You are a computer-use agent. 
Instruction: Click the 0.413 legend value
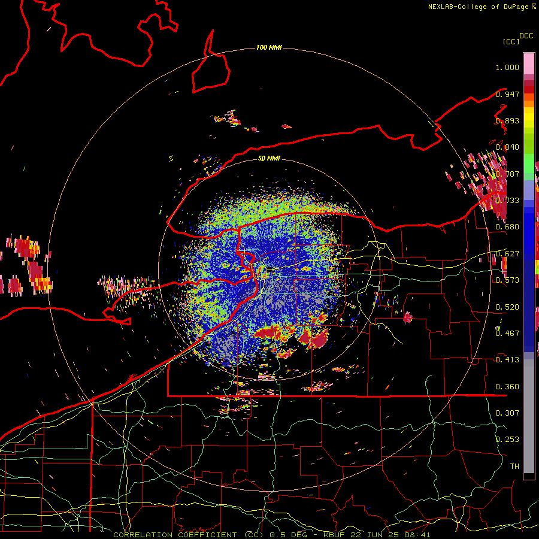[x=507, y=360]
